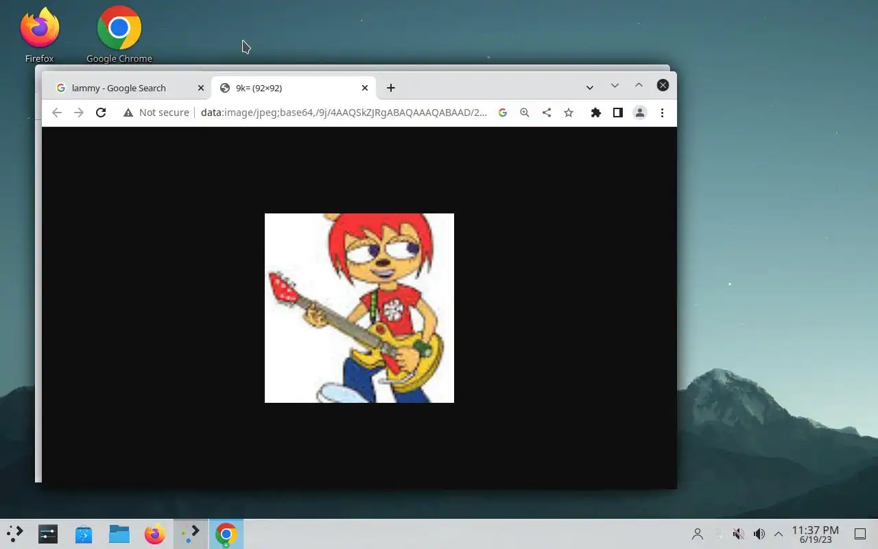Click the muted microphone tray icon

739,534
